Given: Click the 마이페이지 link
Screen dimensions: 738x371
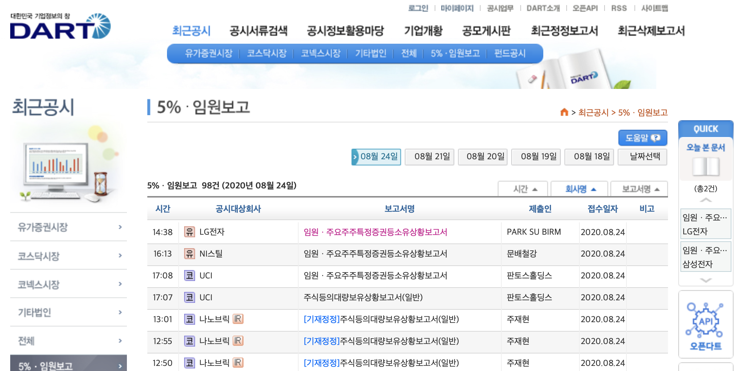Looking at the screenshot, I should point(457,8).
